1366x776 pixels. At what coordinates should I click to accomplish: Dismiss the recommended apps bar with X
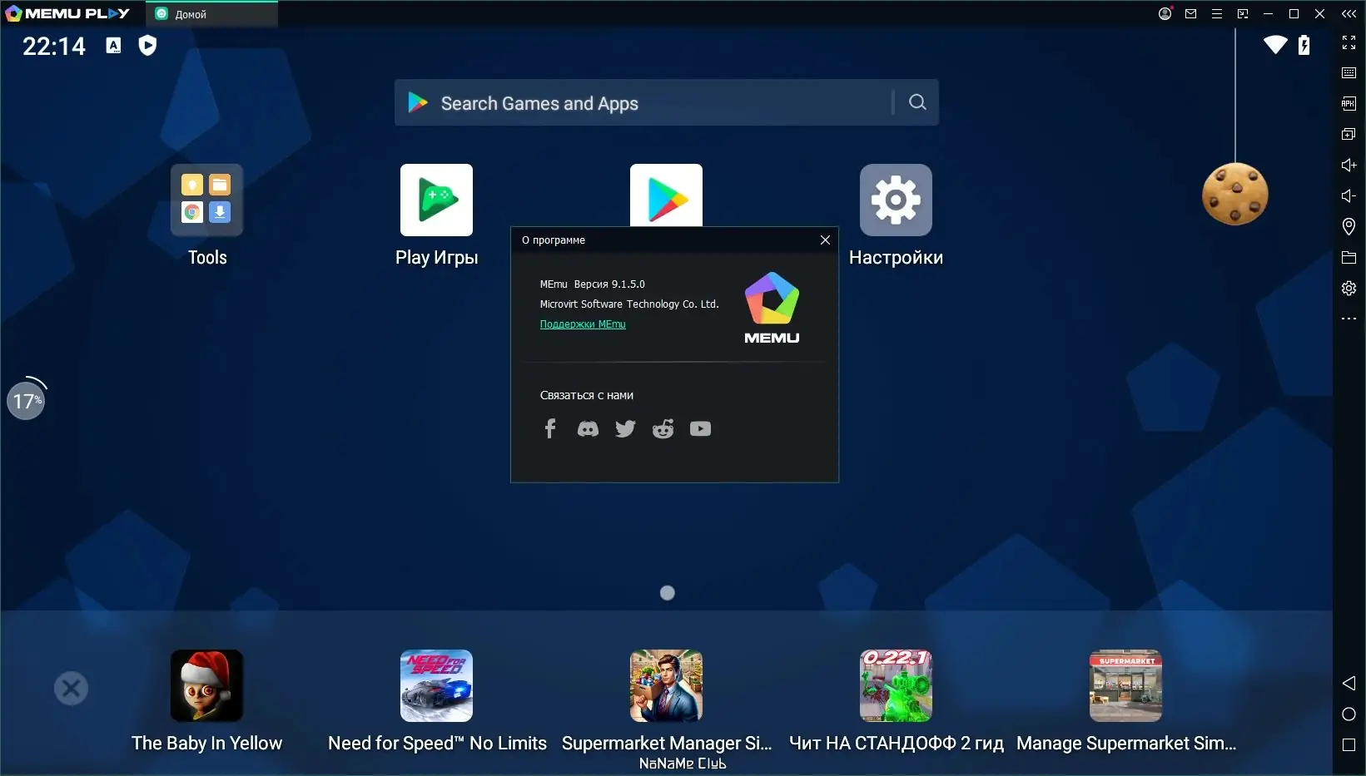coord(71,688)
